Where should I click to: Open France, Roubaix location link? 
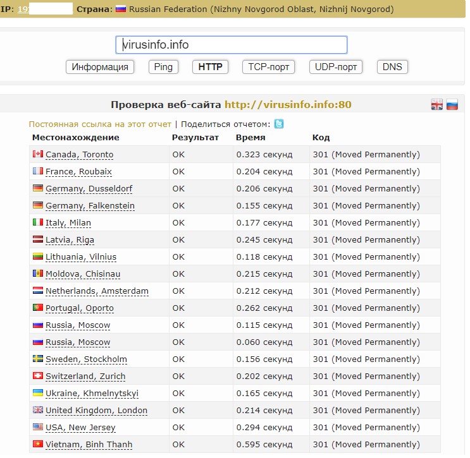[78, 172]
